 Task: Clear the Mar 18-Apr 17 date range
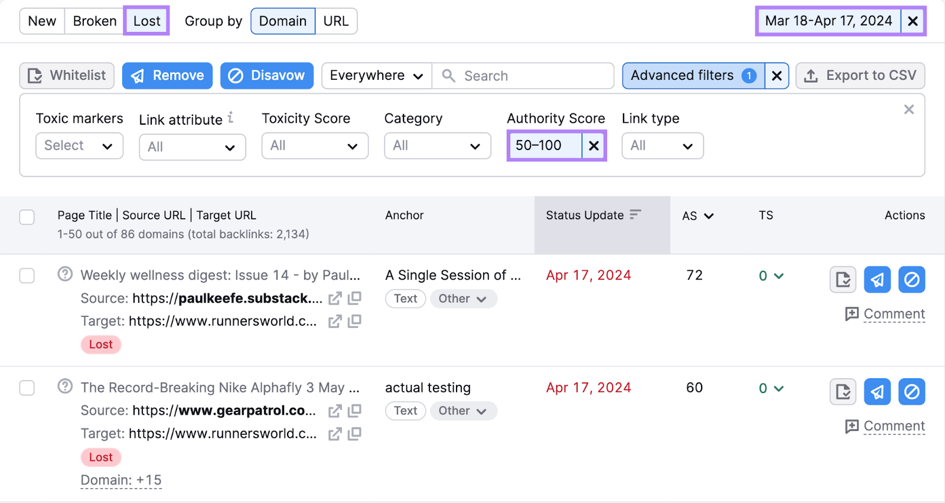(913, 21)
